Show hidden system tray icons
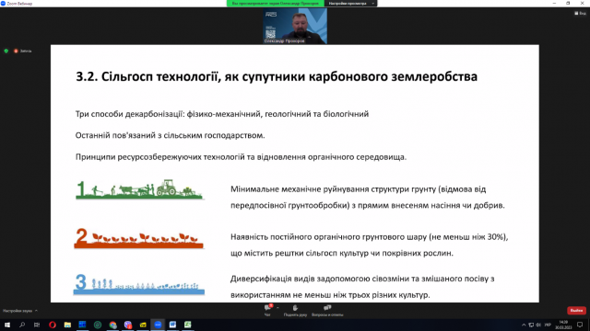The width and height of the screenshot is (590, 331). pyautogui.click(x=524, y=325)
